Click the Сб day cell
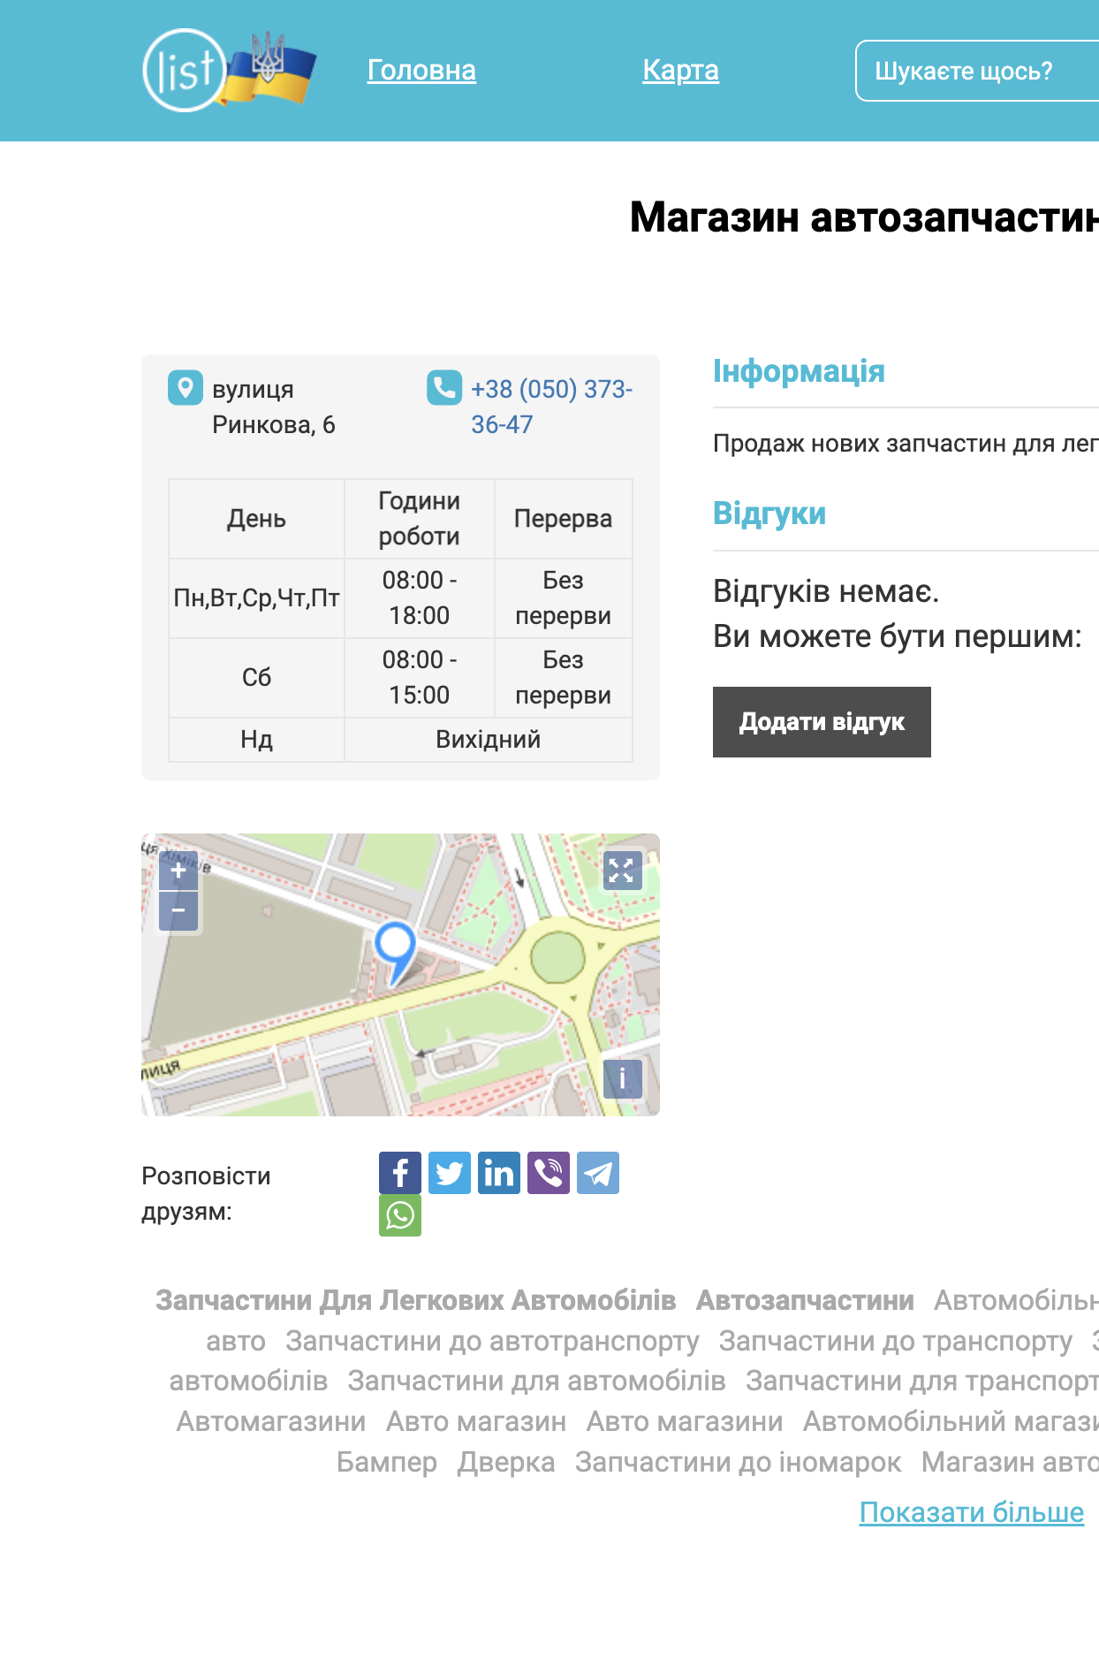This screenshot has height=1659, width=1099. pos(256,678)
